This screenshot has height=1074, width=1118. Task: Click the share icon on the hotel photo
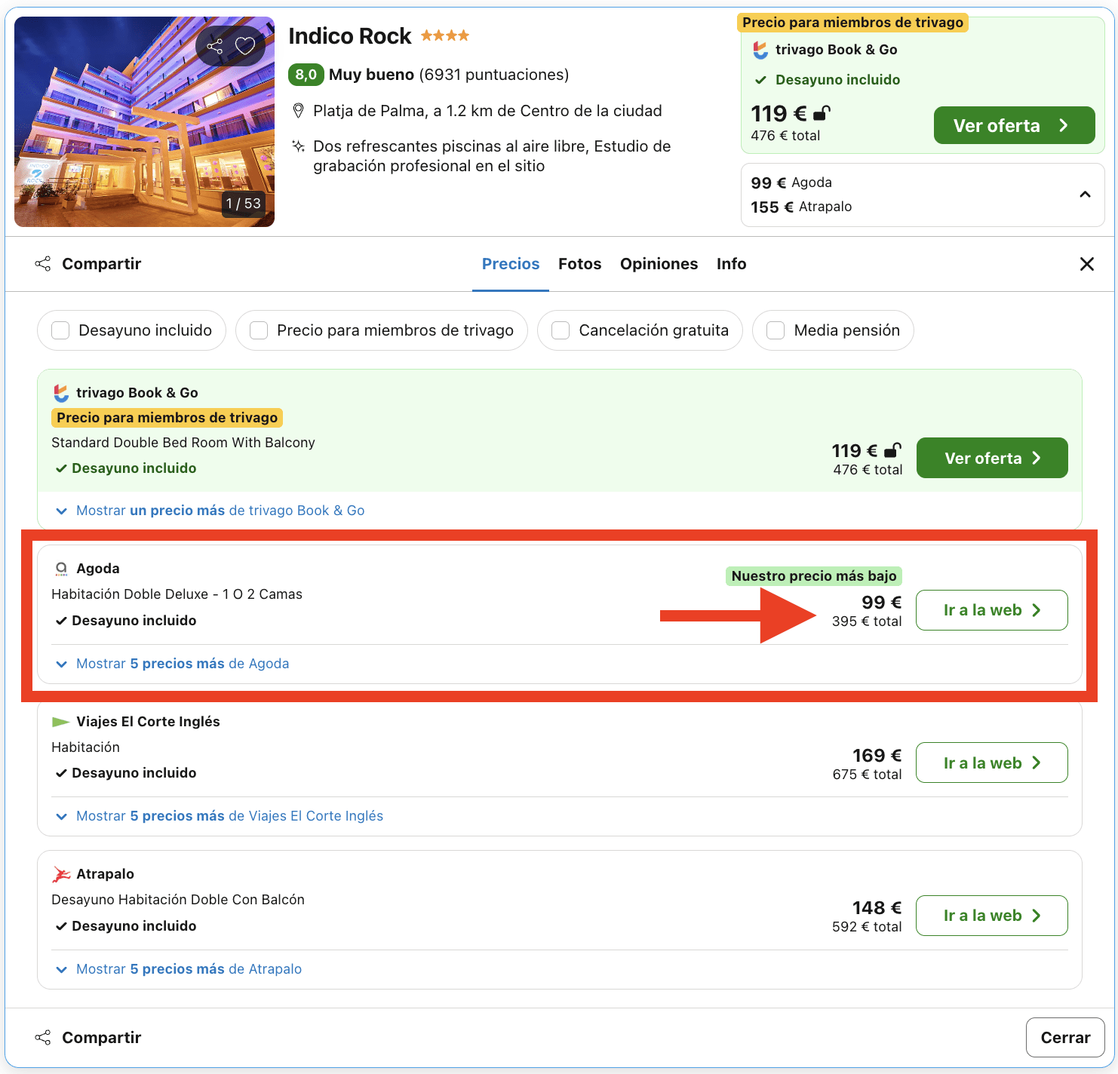tap(217, 46)
